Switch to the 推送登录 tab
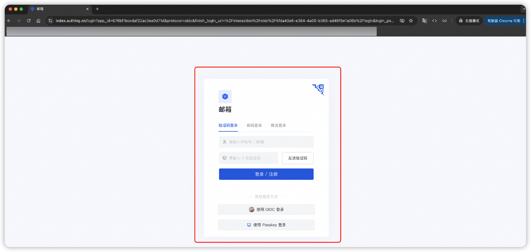 click(278, 125)
